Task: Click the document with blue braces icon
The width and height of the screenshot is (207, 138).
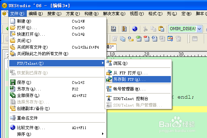Action: pyautogui.click(x=154, y=39)
